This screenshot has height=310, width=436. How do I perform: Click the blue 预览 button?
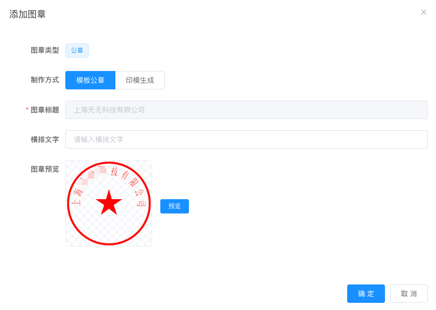(x=174, y=206)
